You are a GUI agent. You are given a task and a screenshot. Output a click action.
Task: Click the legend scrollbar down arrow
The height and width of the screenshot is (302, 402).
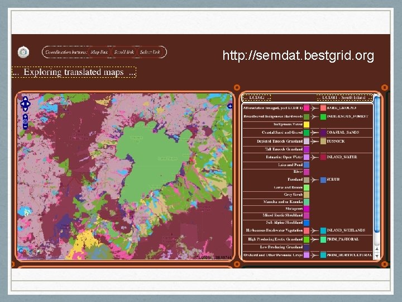[x=377, y=256]
